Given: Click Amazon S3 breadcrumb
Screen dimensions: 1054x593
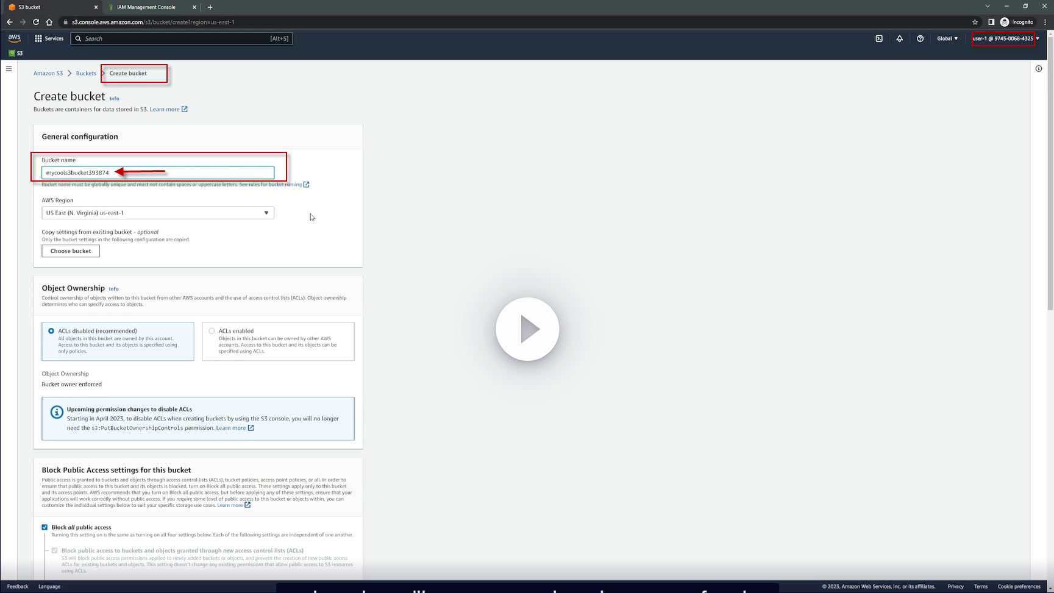Looking at the screenshot, I should tap(48, 73).
